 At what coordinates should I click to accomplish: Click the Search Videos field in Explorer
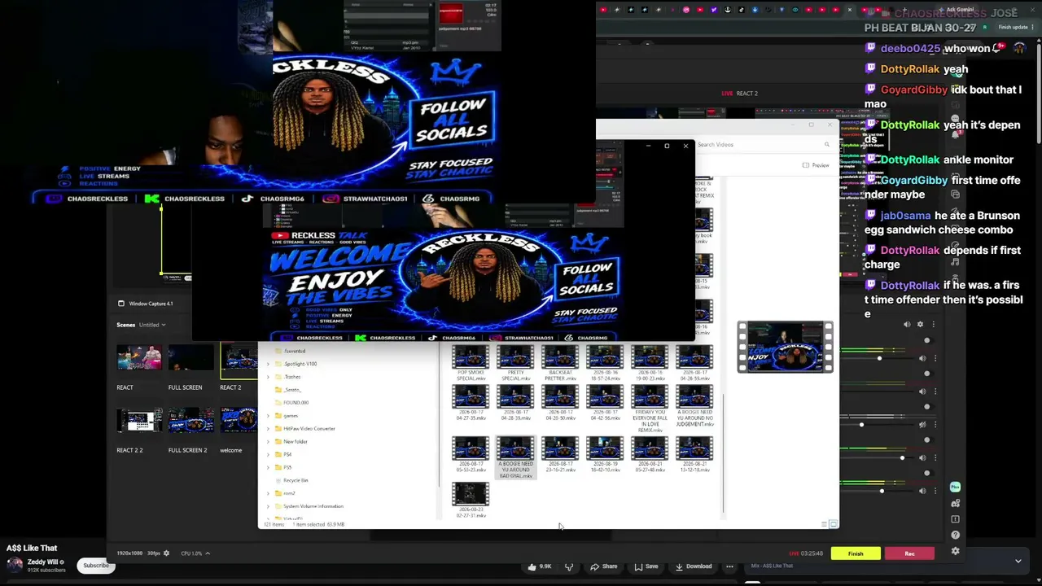764,145
